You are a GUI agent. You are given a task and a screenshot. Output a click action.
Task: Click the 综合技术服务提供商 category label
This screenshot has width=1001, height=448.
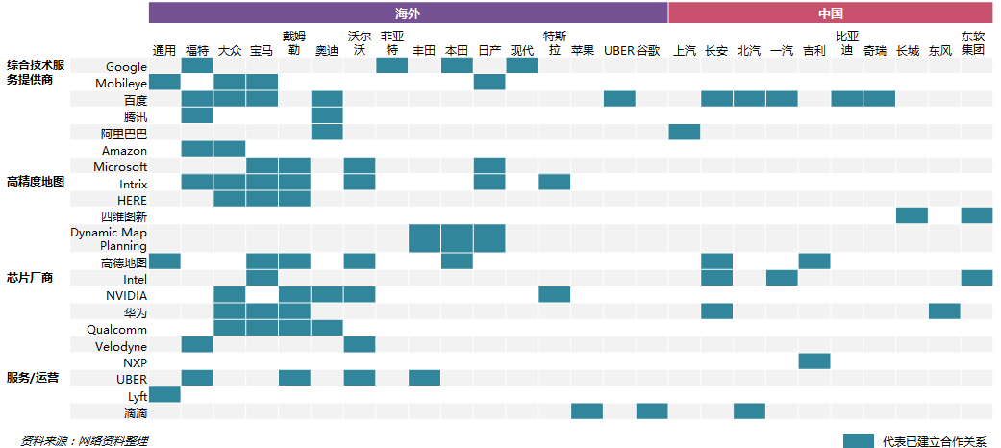click(x=36, y=73)
